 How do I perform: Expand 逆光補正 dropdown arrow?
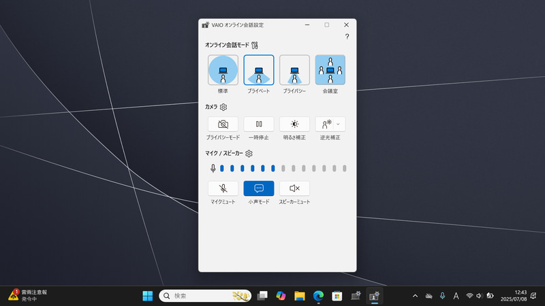click(x=339, y=124)
